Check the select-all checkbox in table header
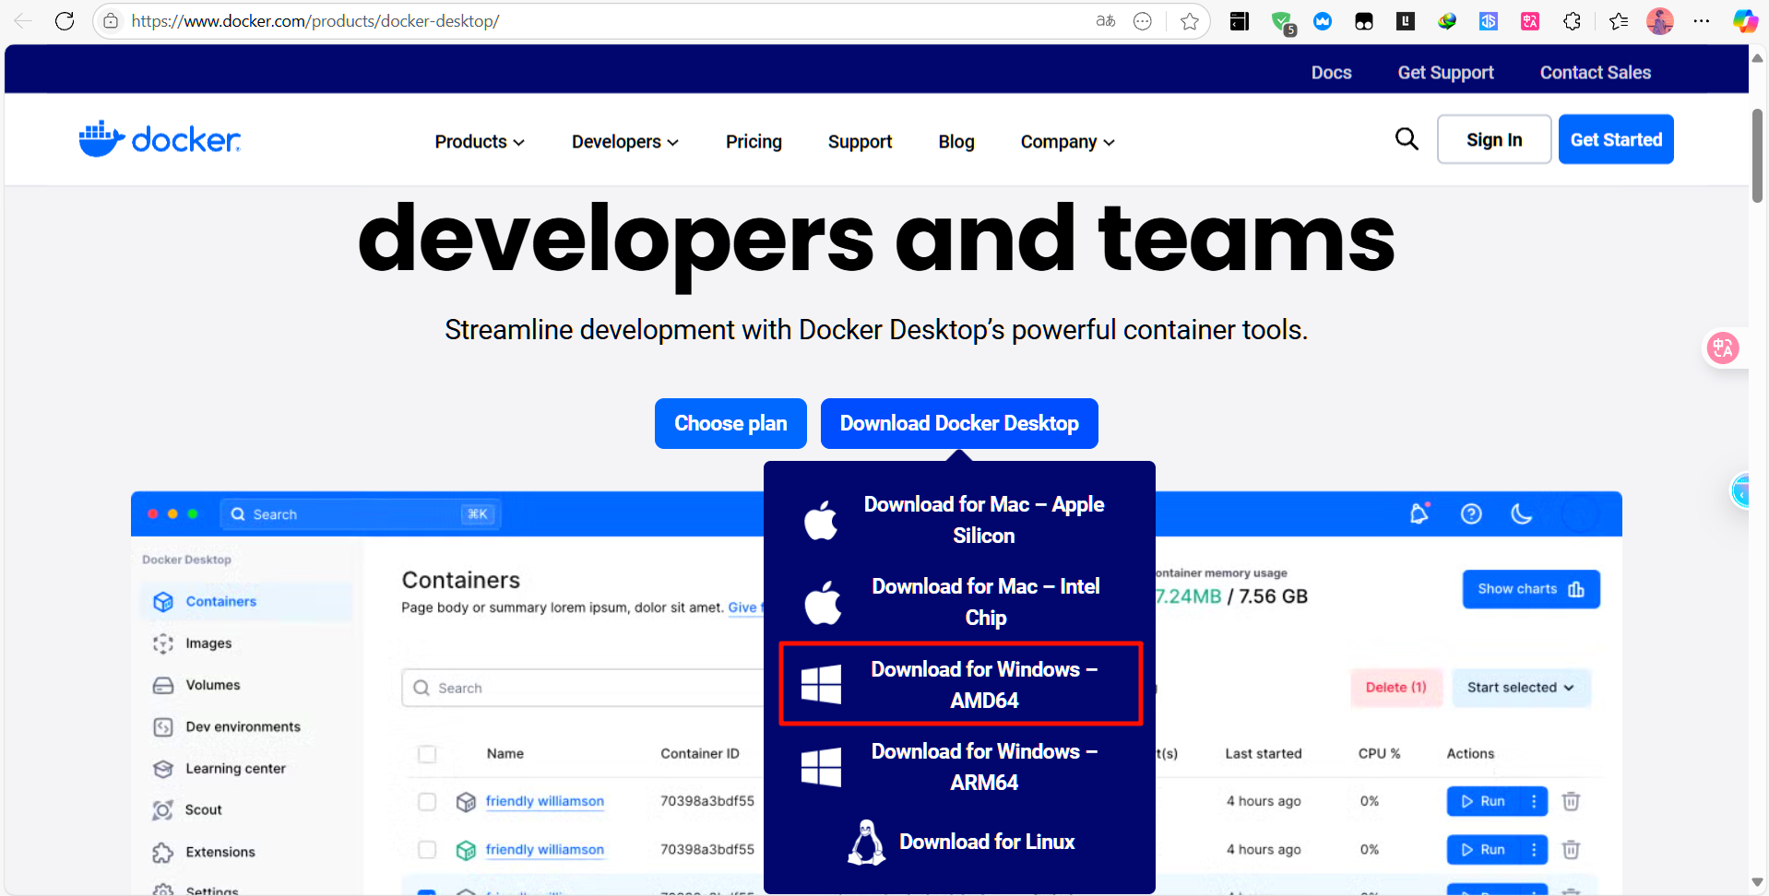Screen dimensions: 1769x896 click(x=427, y=754)
